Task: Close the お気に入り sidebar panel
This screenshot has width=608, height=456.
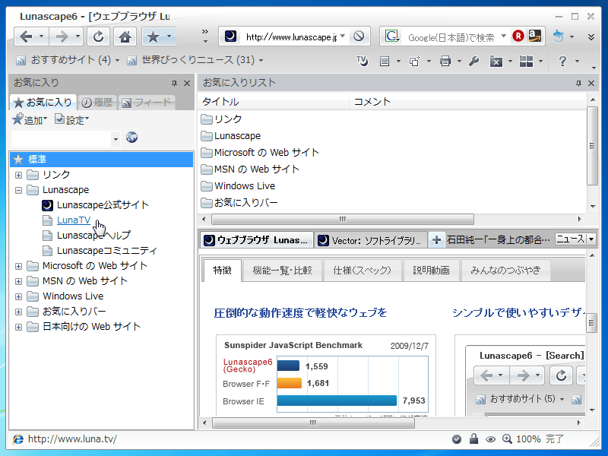Action: tap(187, 83)
